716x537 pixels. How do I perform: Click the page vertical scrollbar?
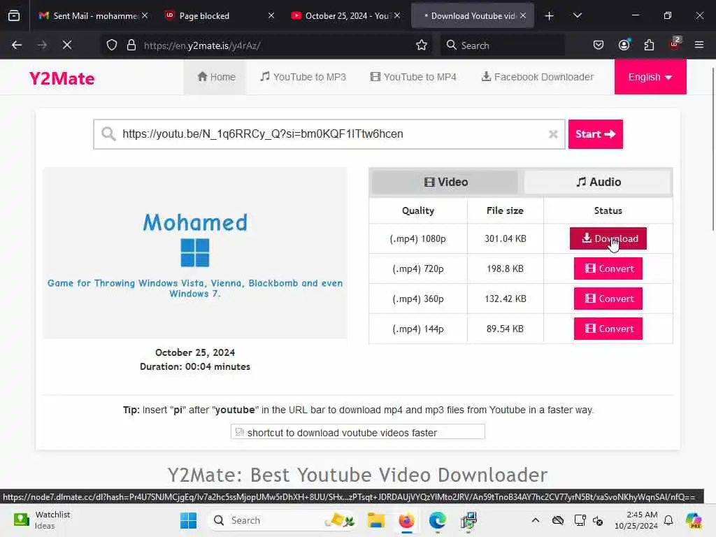713,148
